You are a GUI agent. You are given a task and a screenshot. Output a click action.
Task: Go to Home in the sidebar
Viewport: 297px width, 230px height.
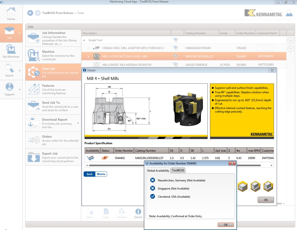tap(11, 14)
